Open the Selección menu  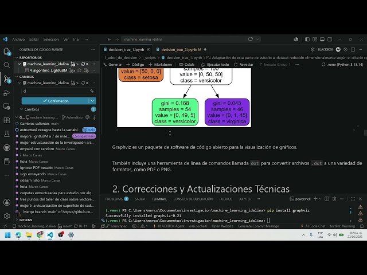click(51, 40)
